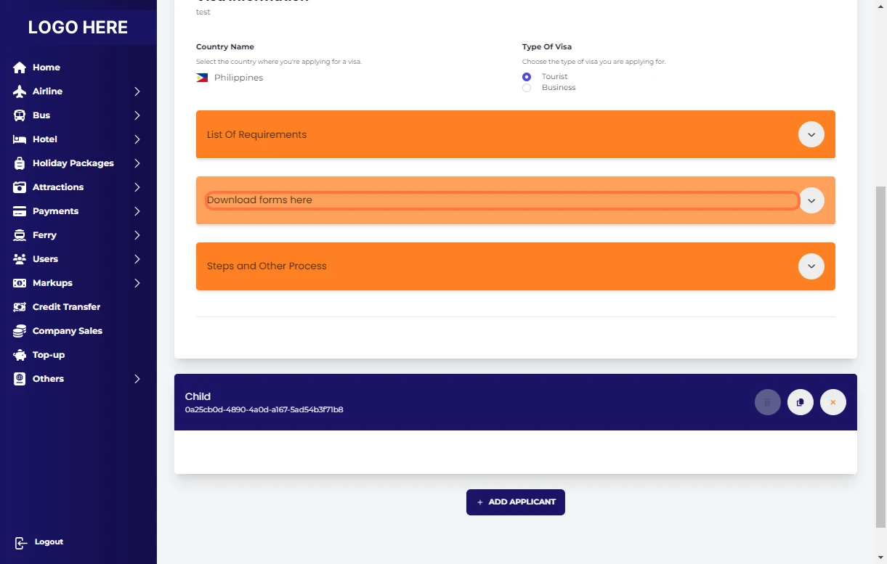Click the duplicate applicant copy icon
This screenshot has height=564, width=887.
(800, 402)
